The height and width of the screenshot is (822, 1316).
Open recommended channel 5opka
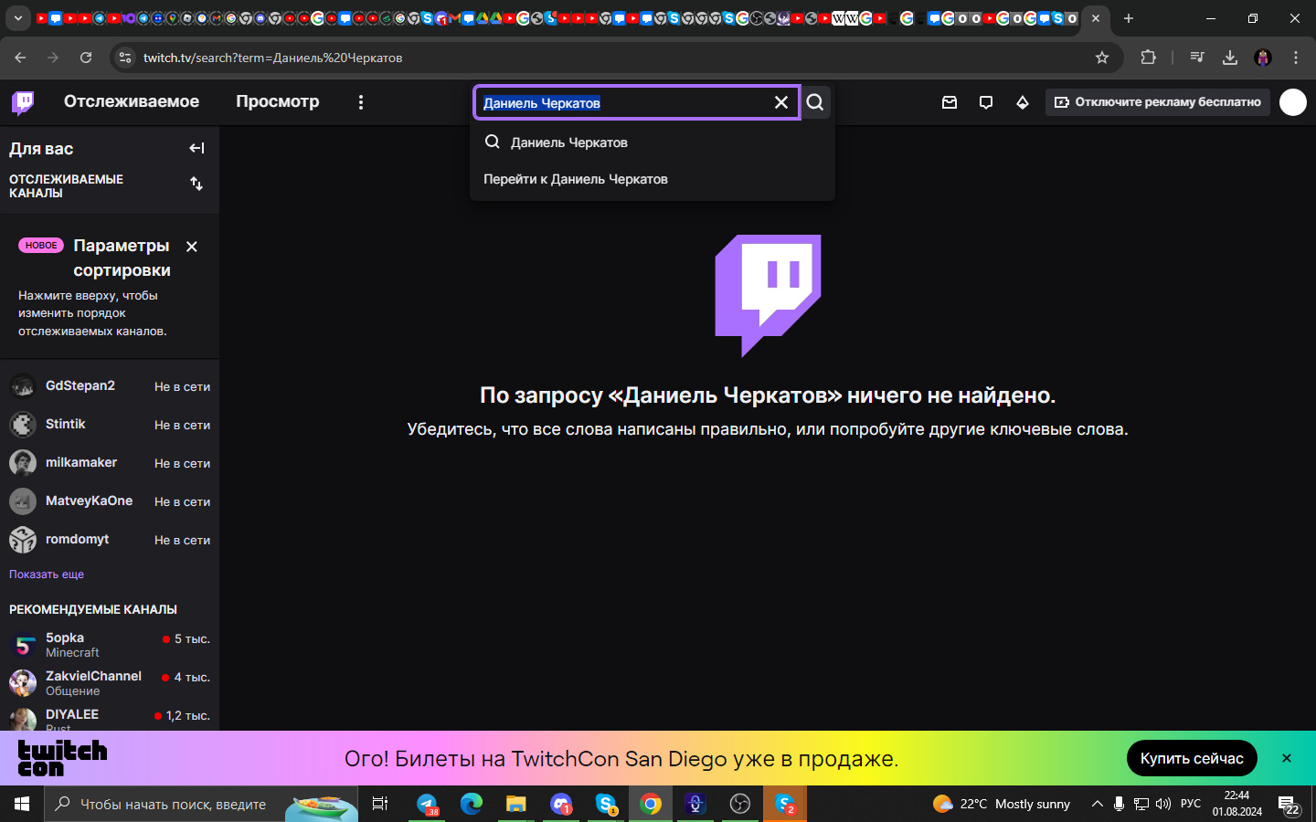(110, 645)
